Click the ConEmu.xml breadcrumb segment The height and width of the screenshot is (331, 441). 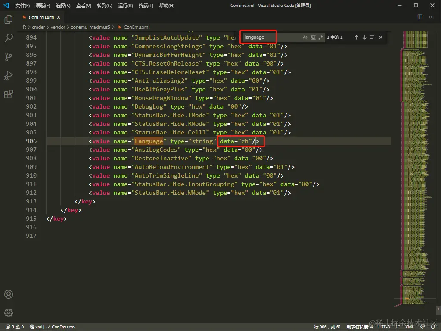137,27
